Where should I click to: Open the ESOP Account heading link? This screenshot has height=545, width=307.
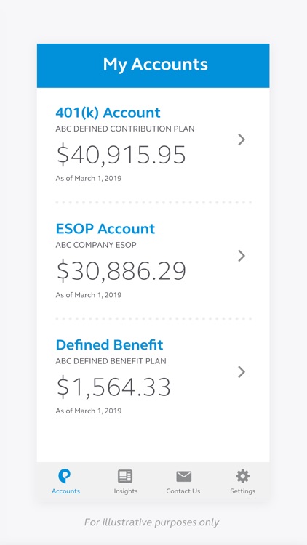coord(105,229)
